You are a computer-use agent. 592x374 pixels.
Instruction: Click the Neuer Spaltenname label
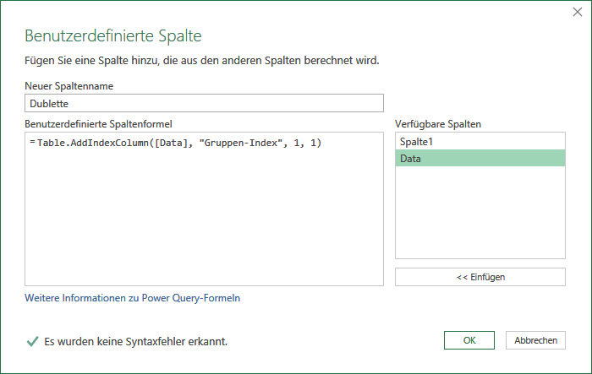(69, 86)
